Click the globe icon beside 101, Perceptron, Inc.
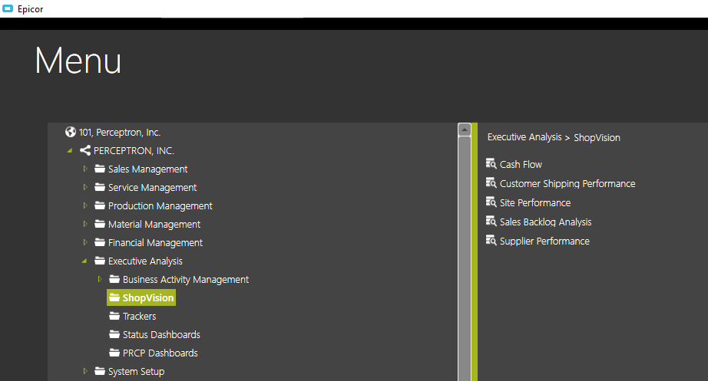The width and height of the screenshot is (708, 381). [71, 132]
